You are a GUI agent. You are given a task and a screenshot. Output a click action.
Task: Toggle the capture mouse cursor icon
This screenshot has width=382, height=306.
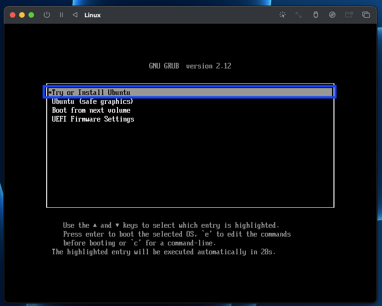tap(283, 15)
